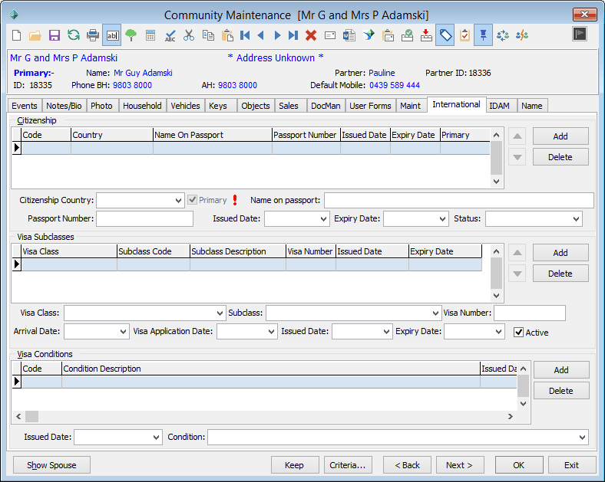Click the Next > button
This screenshot has height=482, width=605.
[x=460, y=465]
